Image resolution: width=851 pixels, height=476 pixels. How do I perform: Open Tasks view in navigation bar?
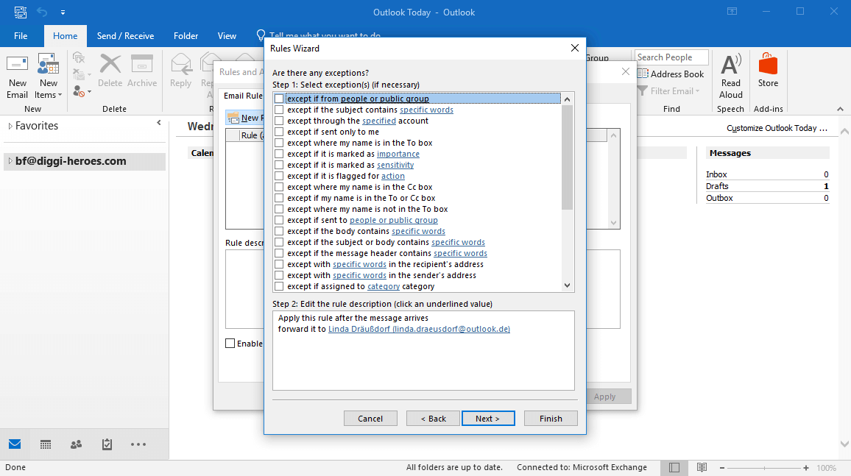107,444
